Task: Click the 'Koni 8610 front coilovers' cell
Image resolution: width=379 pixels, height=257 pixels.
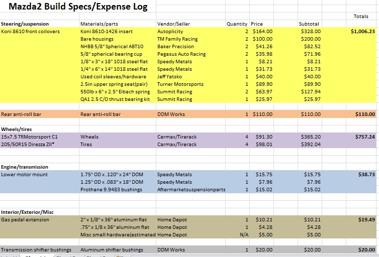Action: tap(39, 31)
